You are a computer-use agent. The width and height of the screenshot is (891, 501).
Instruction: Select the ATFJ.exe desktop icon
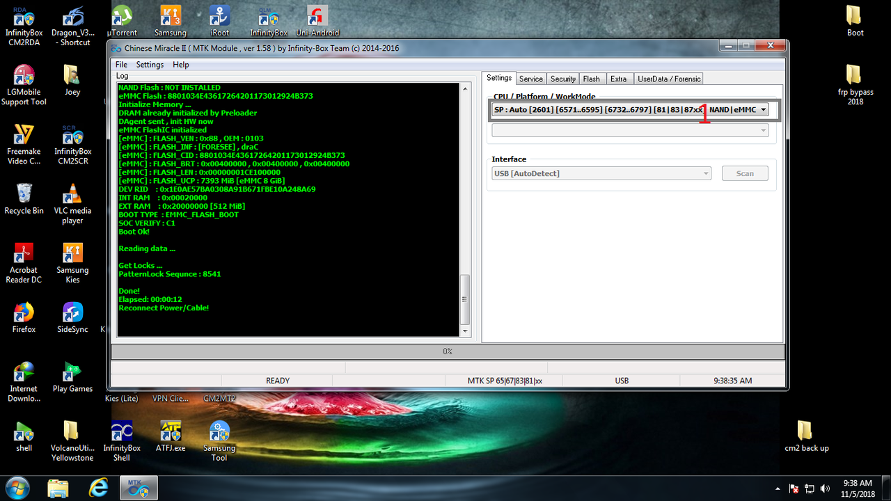pos(171,436)
